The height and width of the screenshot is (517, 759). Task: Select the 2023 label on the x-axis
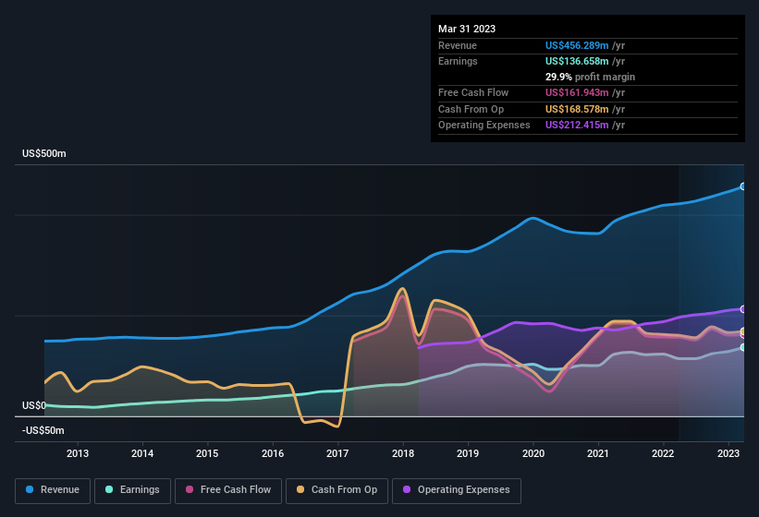tap(728, 453)
